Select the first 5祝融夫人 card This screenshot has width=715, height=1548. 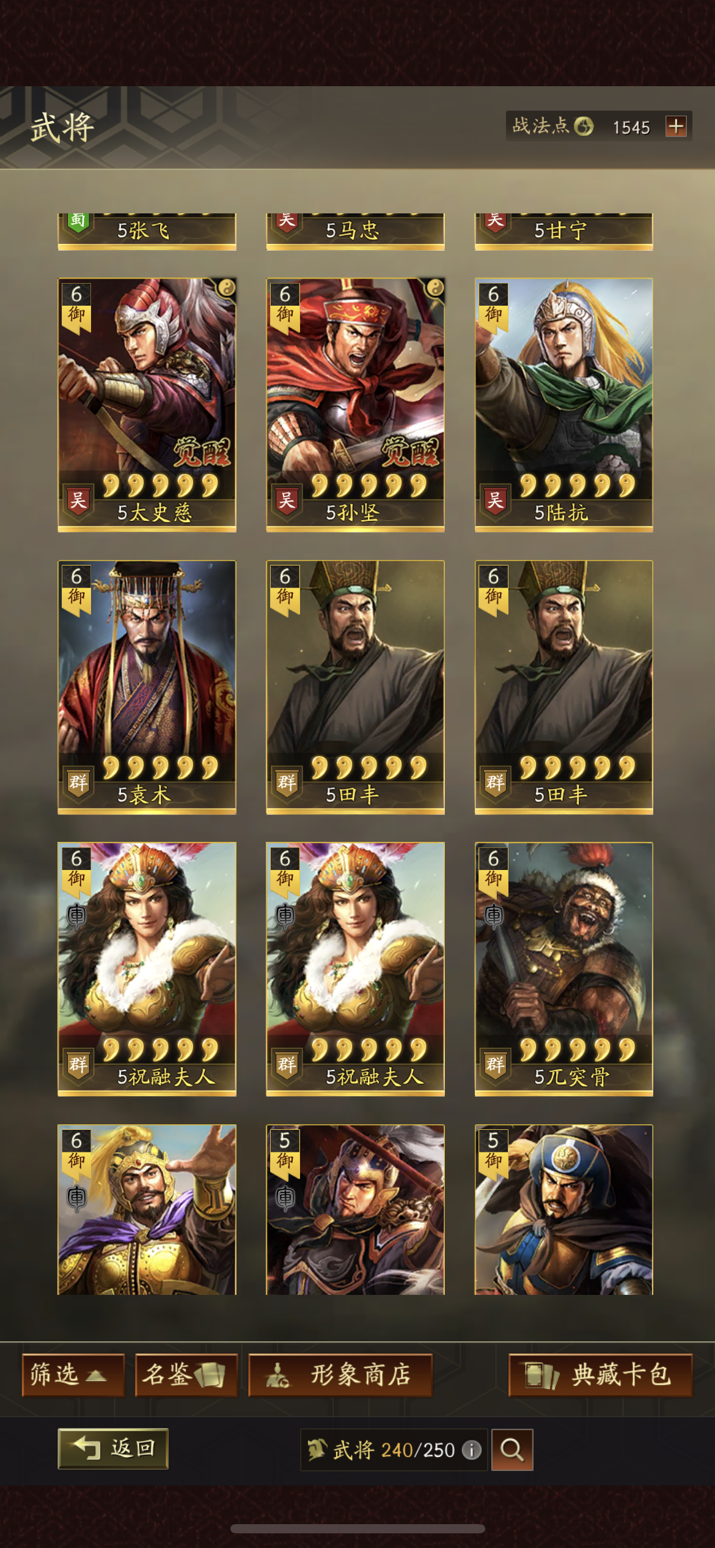[x=147, y=969]
